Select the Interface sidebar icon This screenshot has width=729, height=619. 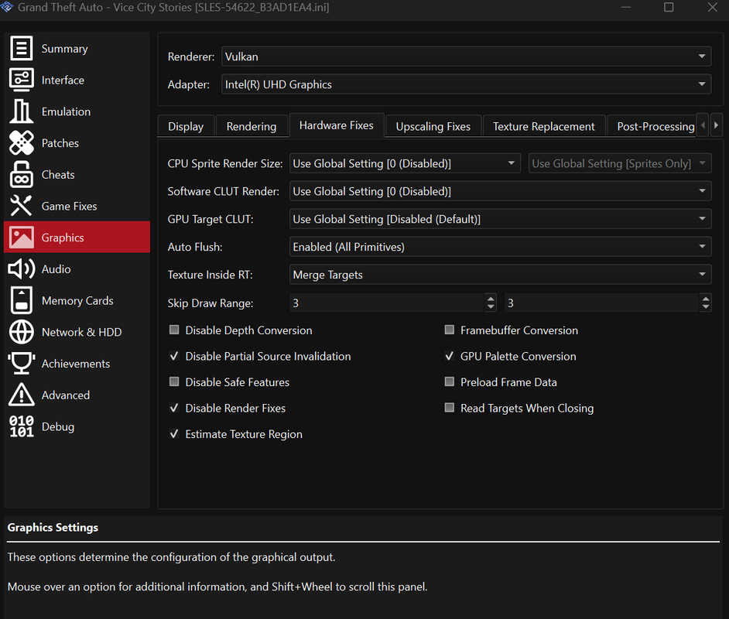[x=22, y=80]
